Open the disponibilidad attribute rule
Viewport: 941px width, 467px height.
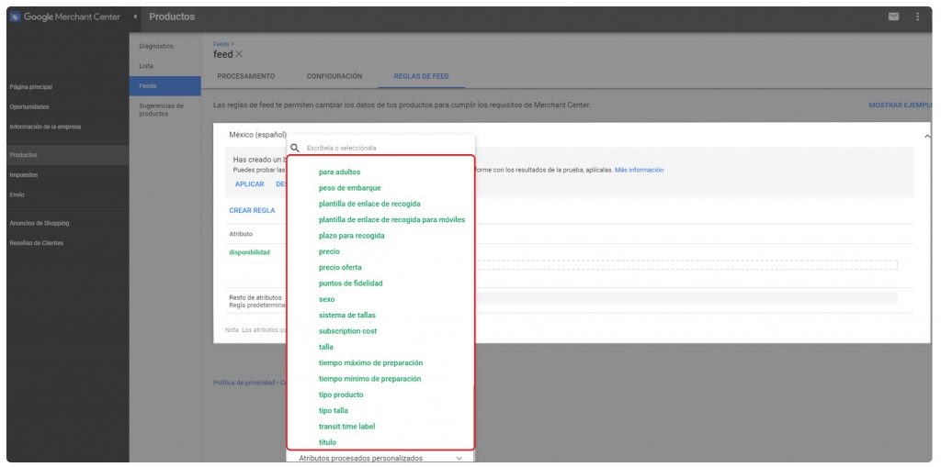(x=250, y=252)
